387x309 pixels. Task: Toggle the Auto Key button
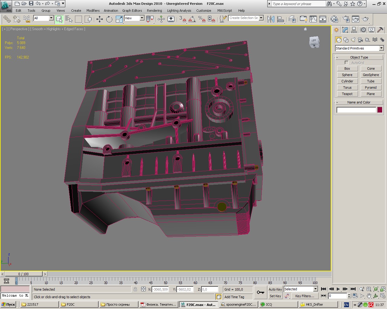pos(275,289)
